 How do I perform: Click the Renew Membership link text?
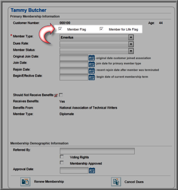coord(49,182)
